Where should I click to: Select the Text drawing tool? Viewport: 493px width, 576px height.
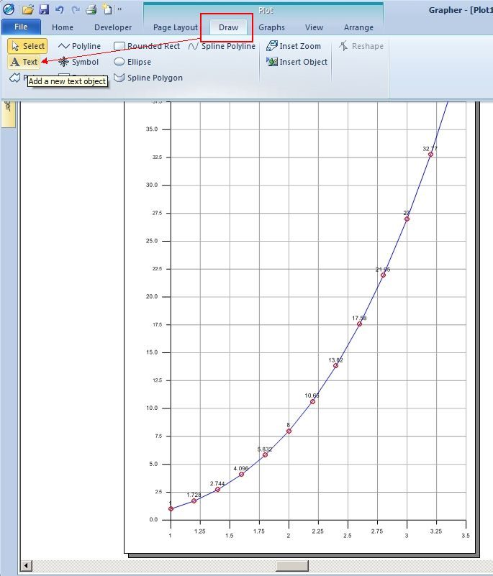click(24, 62)
